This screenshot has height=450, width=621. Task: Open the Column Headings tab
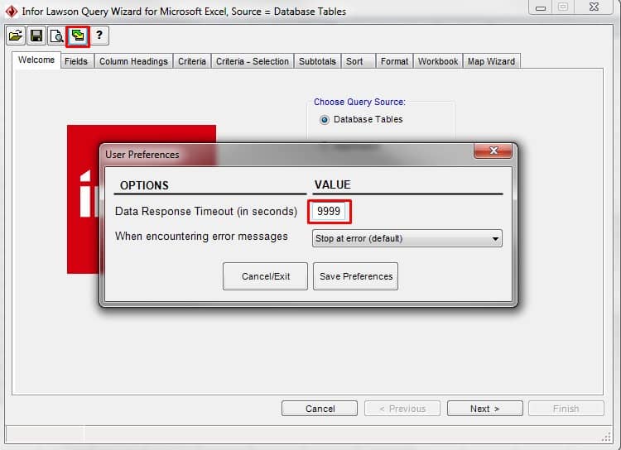133,61
